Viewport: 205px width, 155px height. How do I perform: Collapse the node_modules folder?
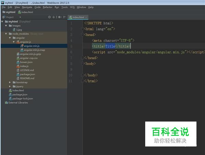[6, 34]
